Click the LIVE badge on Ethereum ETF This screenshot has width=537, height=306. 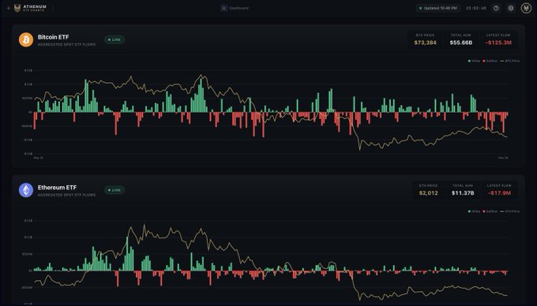click(115, 190)
